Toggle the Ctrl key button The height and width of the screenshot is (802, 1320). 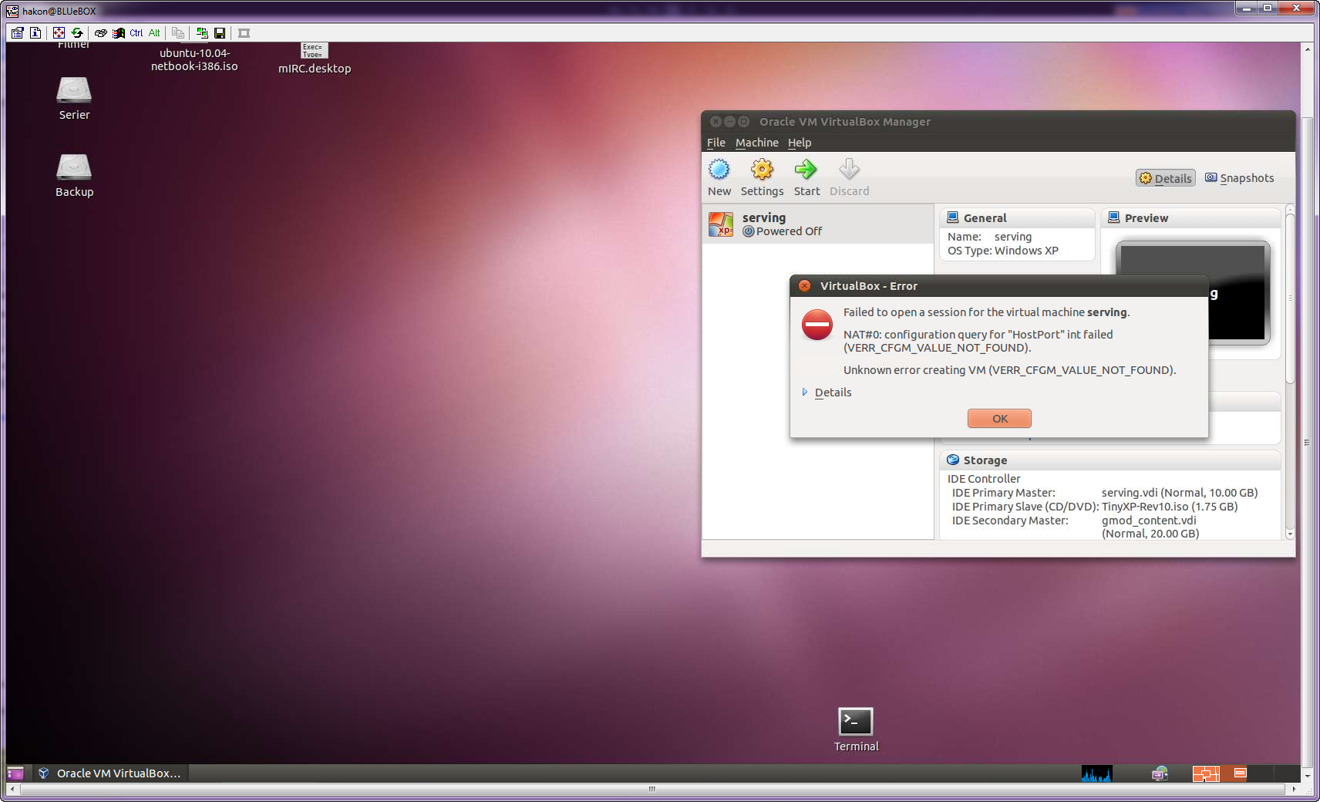pyautogui.click(x=136, y=32)
